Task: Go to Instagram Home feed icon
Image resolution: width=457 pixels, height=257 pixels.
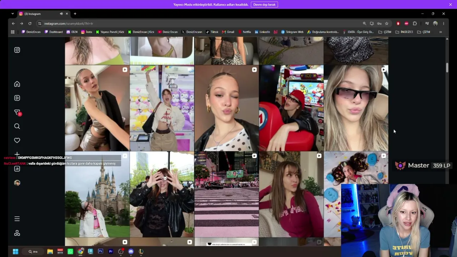Action: [x=17, y=84]
